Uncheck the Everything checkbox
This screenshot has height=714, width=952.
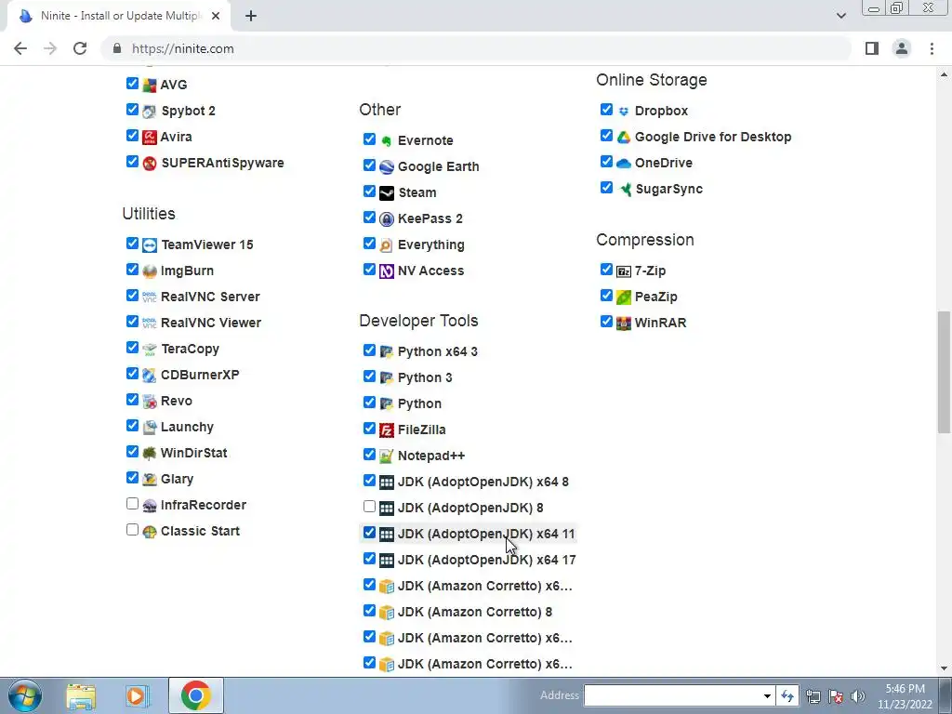click(x=369, y=244)
